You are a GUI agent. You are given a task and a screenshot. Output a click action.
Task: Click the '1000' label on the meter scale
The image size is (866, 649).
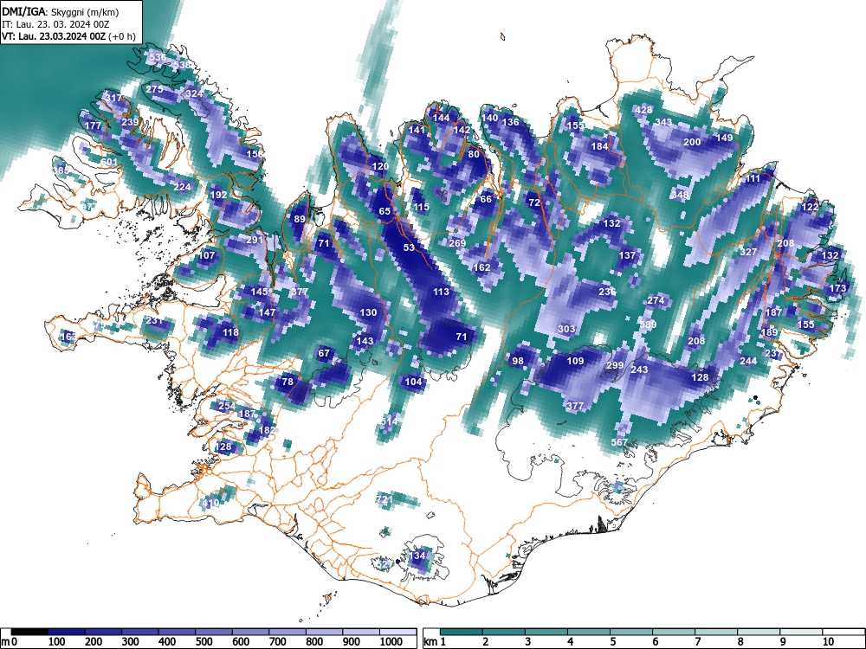[391, 642]
